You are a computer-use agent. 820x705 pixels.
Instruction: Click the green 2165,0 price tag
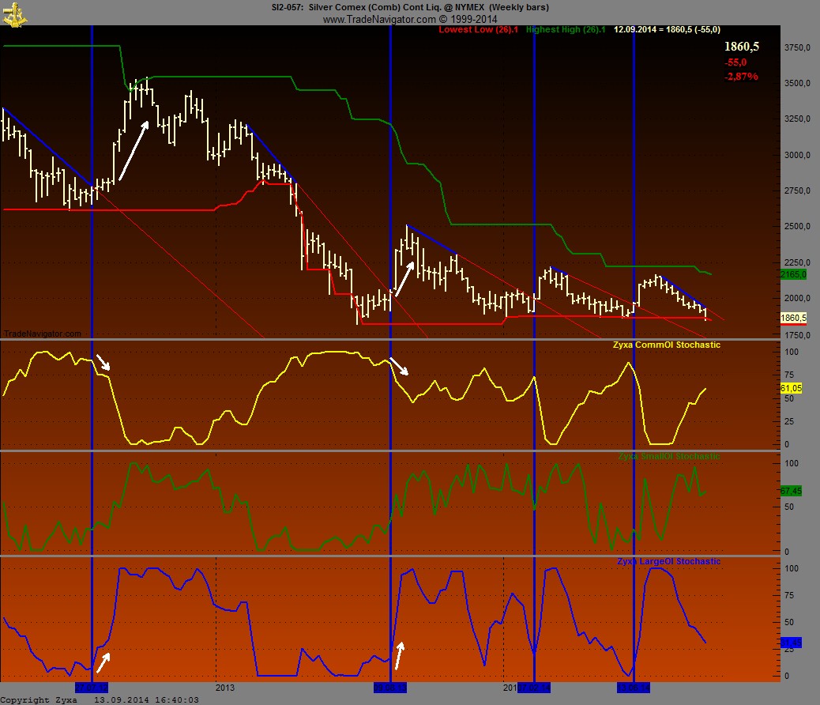coord(792,274)
